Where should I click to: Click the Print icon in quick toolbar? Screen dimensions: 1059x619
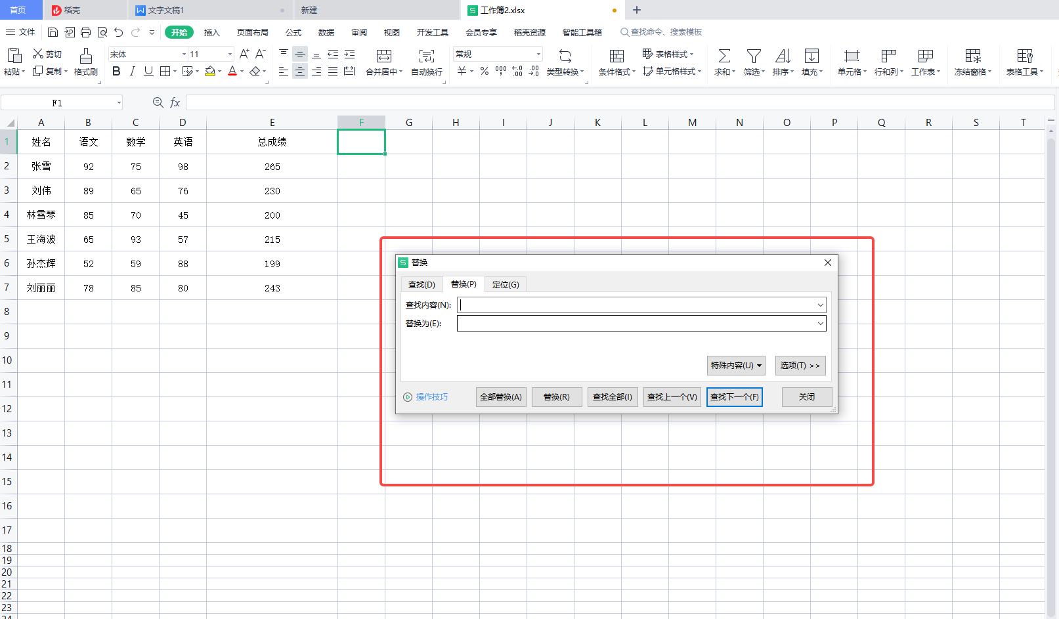(86, 32)
